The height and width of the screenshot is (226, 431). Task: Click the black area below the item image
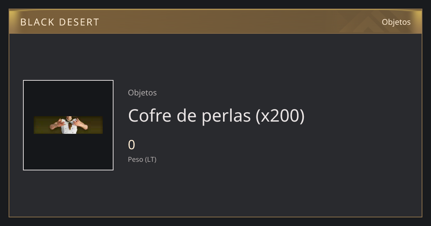click(68, 151)
